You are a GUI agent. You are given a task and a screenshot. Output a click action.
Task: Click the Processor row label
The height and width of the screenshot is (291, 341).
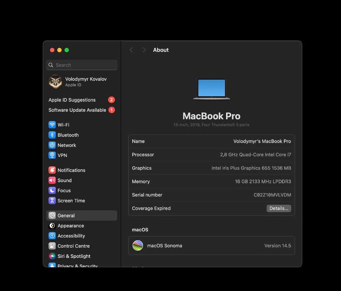tap(143, 155)
